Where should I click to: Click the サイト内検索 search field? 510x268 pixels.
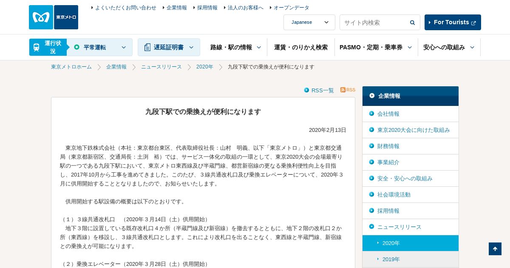point(374,23)
